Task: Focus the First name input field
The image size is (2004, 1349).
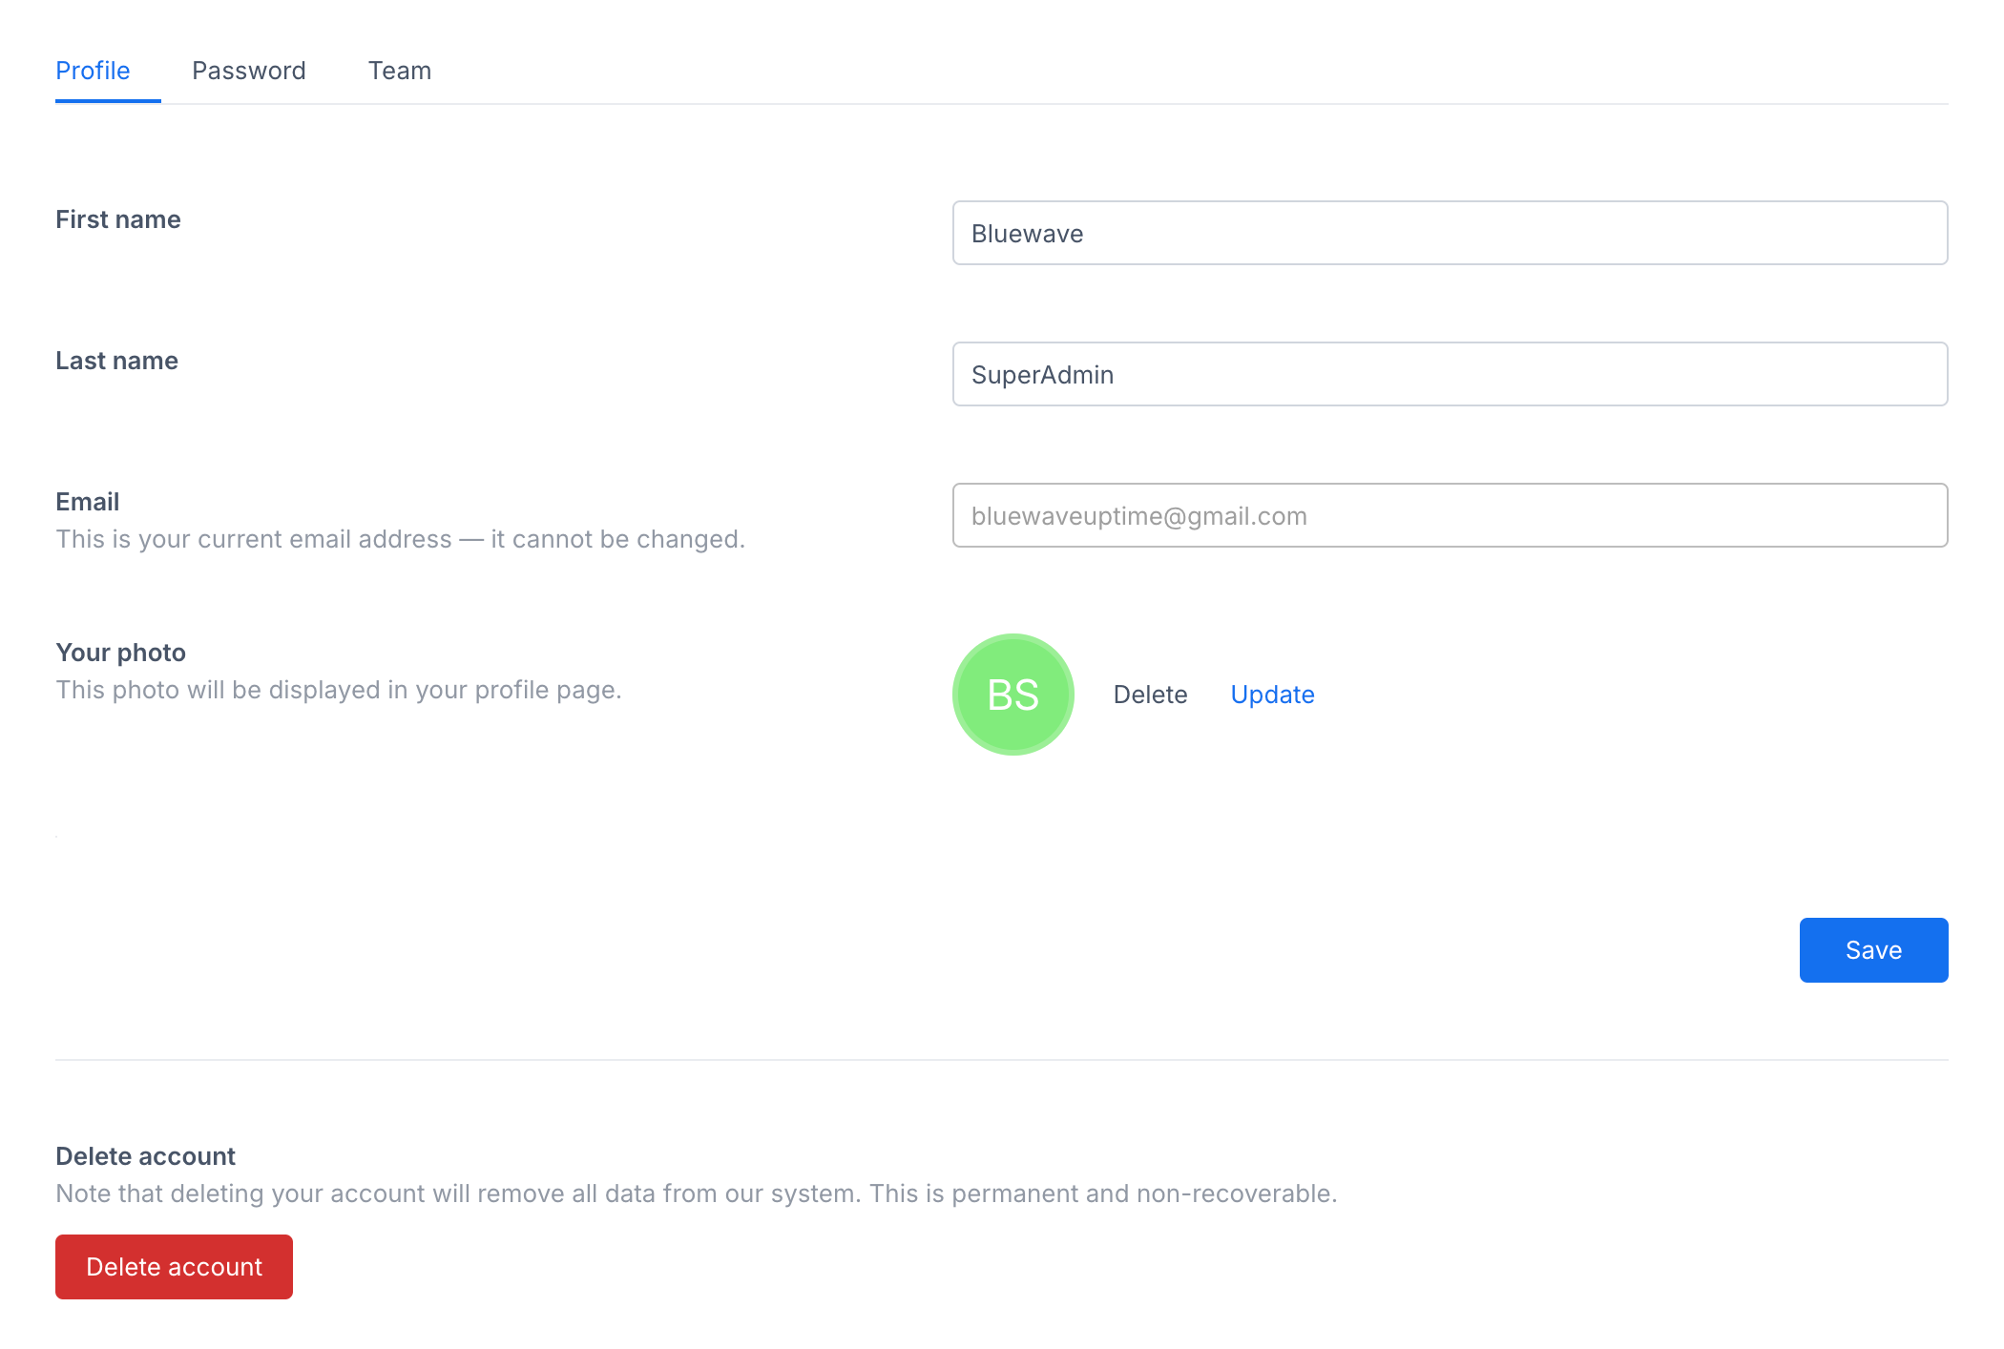Action: [x=1449, y=233]
